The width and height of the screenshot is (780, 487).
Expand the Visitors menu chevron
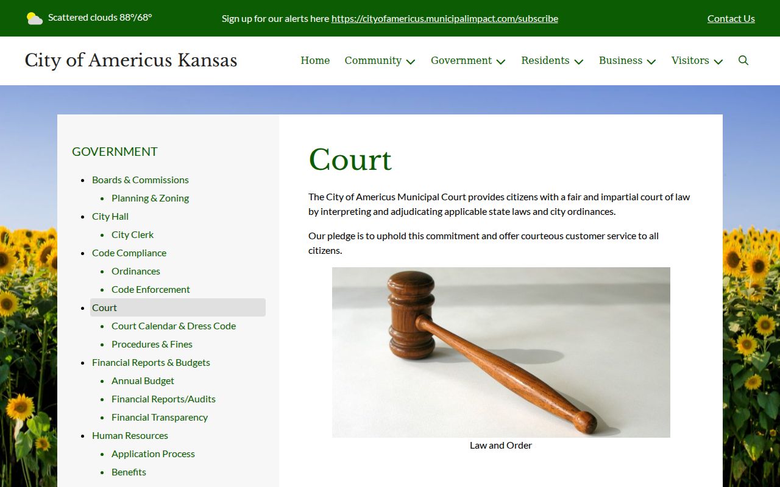tap(718, 61)
